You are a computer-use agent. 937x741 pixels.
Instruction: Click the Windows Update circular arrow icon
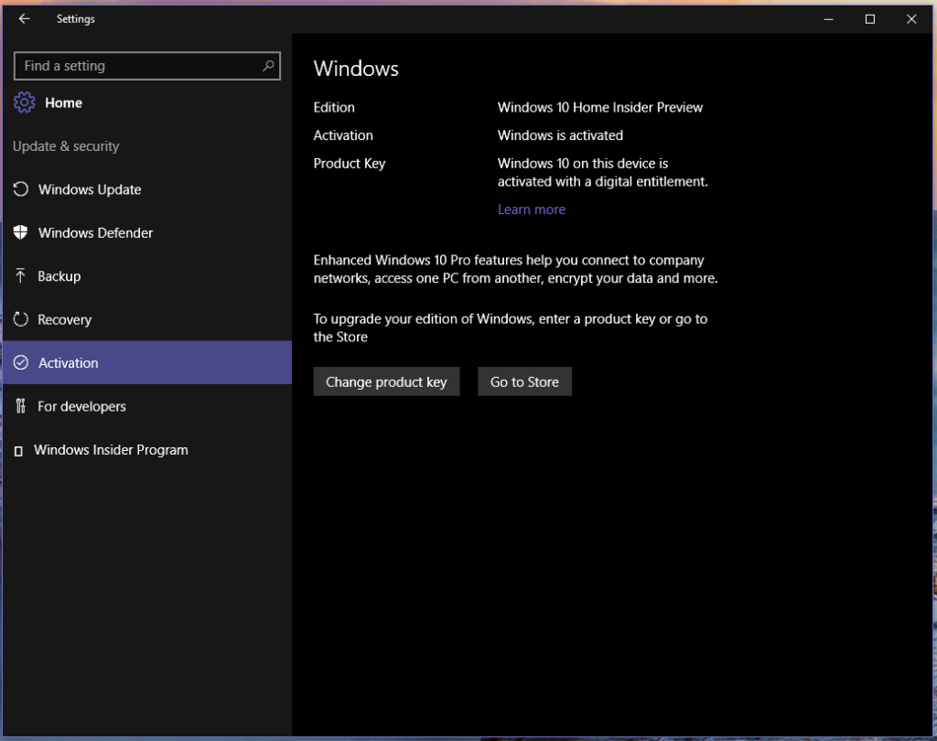[x=21, y=189]
